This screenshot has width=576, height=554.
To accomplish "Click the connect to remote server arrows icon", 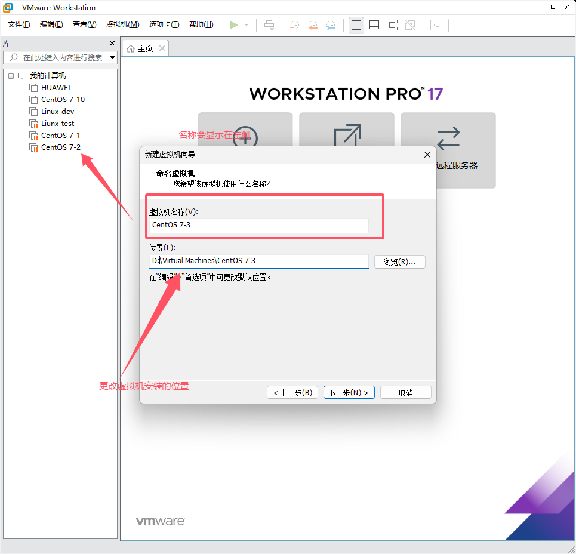I will [448, 138].
